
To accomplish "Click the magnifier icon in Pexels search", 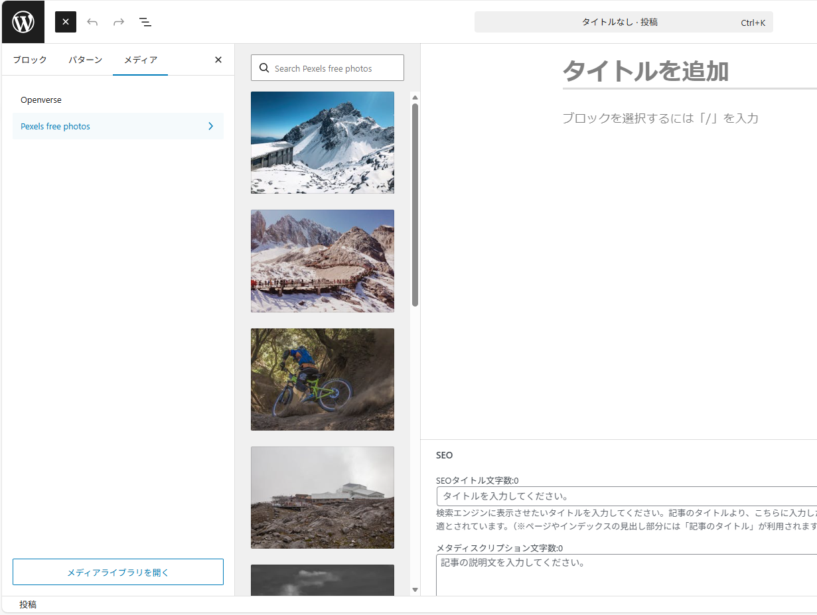I will point(264,68).
